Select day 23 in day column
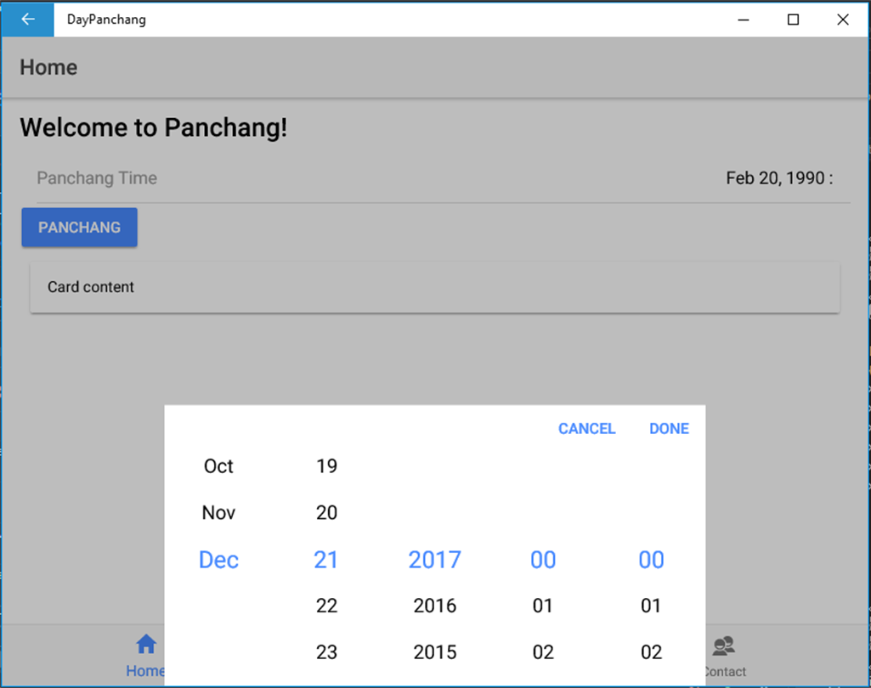 [326, 652]
